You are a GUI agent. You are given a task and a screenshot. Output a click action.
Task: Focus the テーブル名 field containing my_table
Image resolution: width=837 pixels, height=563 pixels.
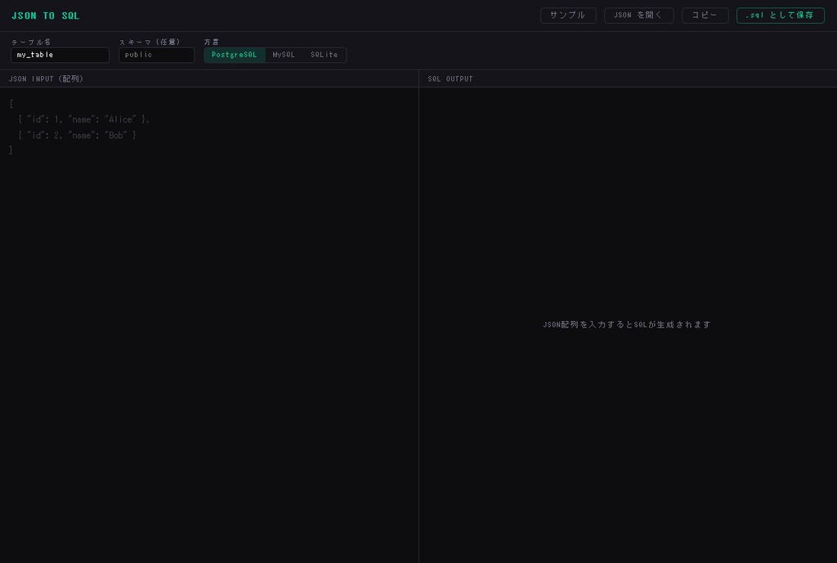60,55
